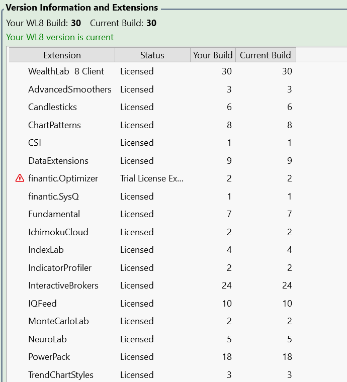
Task: Sort by the Status column header
Action: [152, 55]
